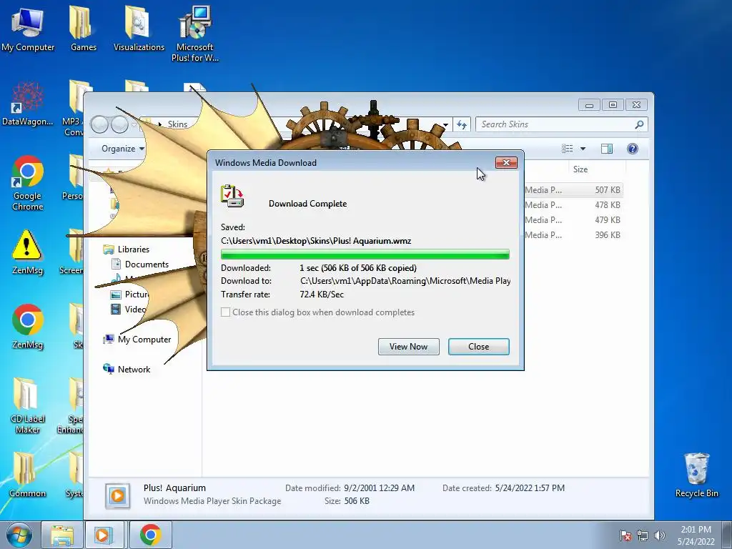
Task: Click the refresh button beside address bar
Action: pyautogui.click(x=462, y=124)
